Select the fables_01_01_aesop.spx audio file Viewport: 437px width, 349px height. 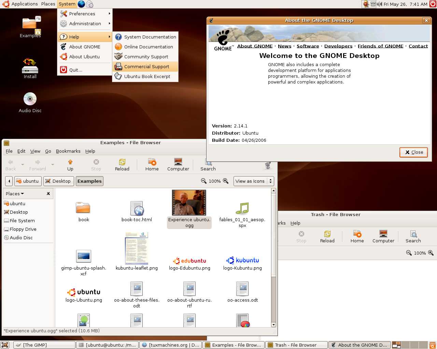coord(242,215)
